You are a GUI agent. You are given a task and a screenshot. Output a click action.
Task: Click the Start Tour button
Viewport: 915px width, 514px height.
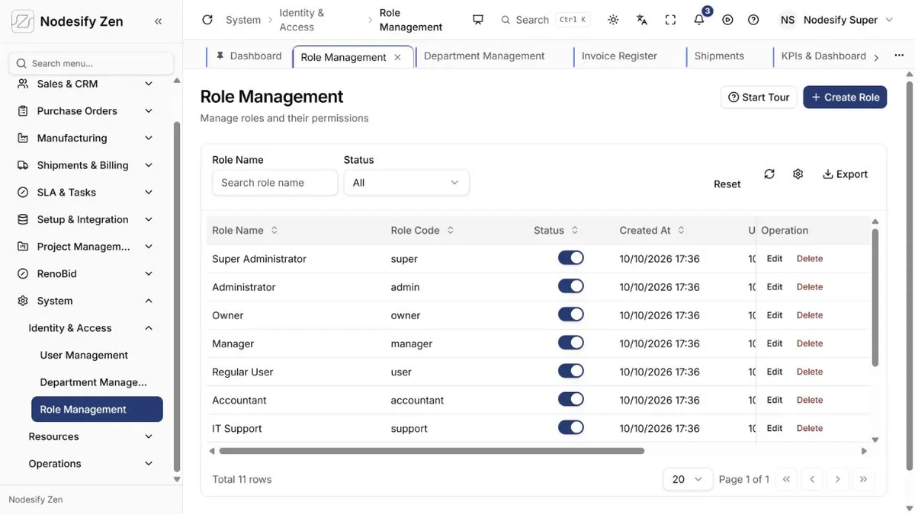(759, 97)
